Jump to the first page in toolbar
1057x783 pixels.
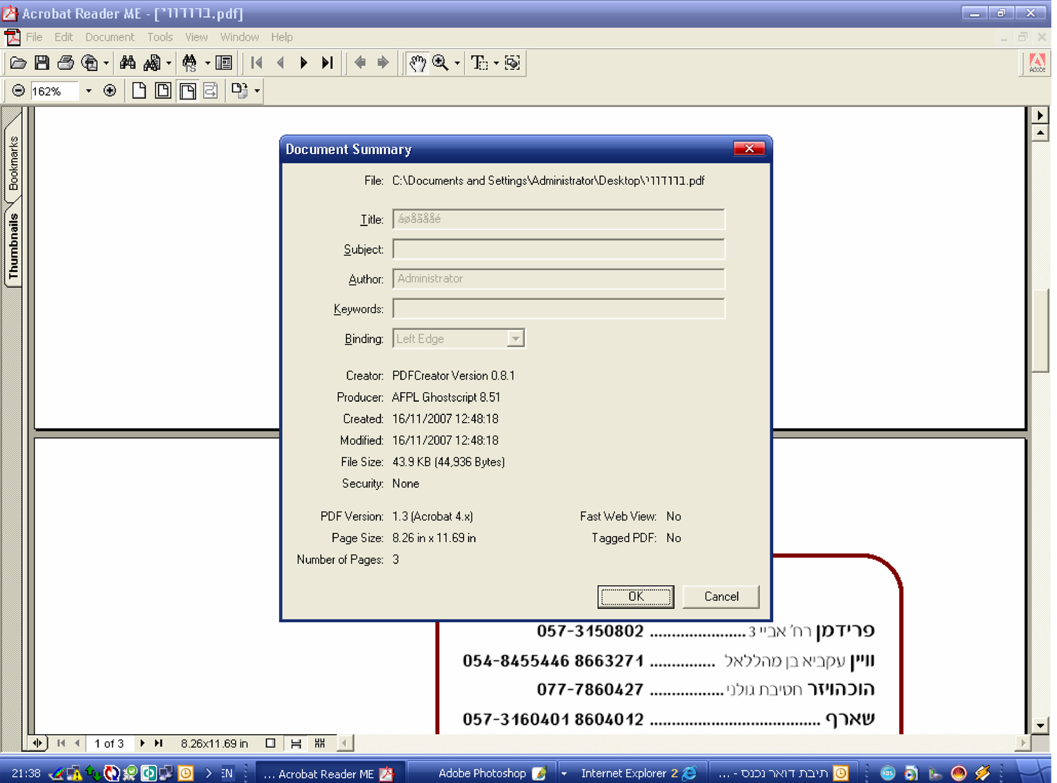pos(257,63)
